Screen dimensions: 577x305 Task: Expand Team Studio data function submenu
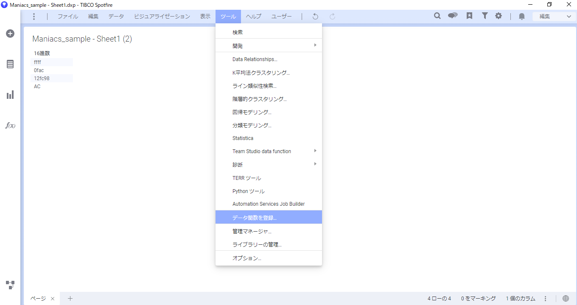pyautogui.click(x=269, y=151)
